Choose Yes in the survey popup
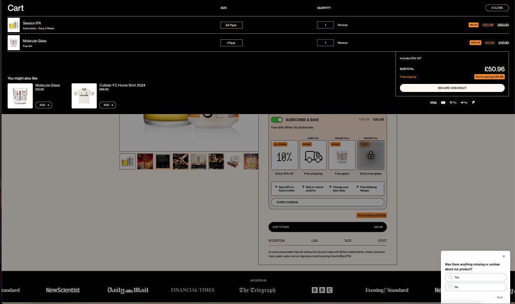Viewport: 515px width, 304px height. 476,277
